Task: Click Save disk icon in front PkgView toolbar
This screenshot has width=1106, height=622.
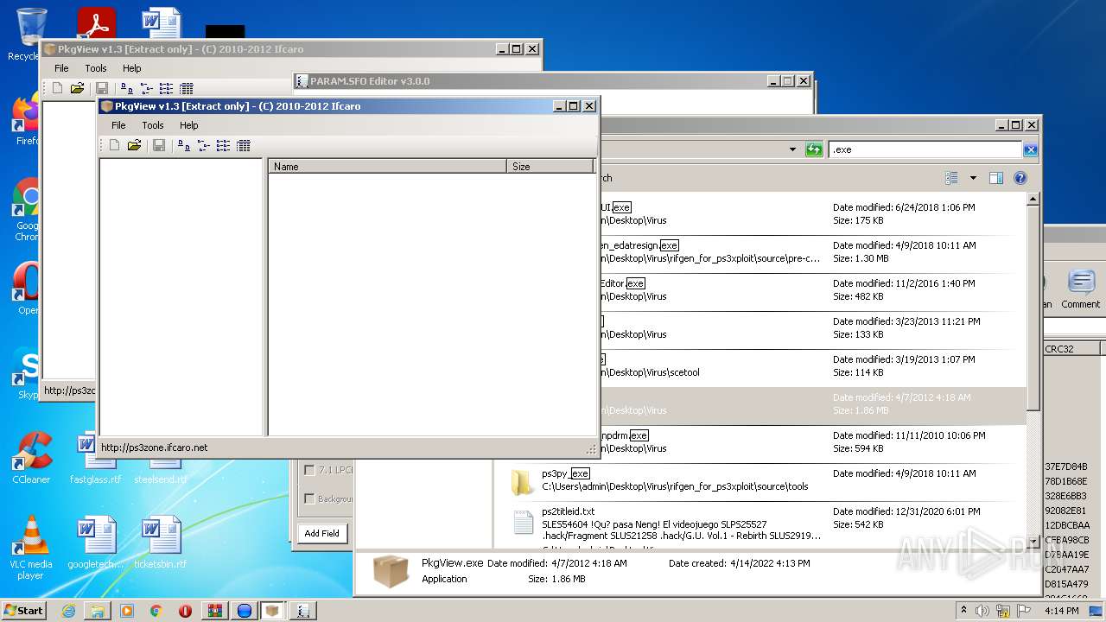Action: coord(159,146)
